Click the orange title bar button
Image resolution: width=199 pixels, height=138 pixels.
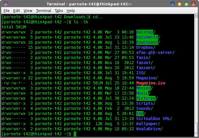coord(179,4)
